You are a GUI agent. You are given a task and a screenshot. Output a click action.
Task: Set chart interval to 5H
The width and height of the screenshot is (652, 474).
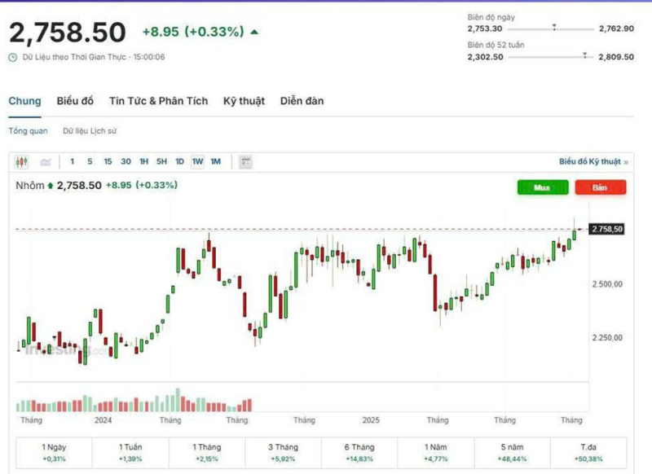tap(161, 161)
